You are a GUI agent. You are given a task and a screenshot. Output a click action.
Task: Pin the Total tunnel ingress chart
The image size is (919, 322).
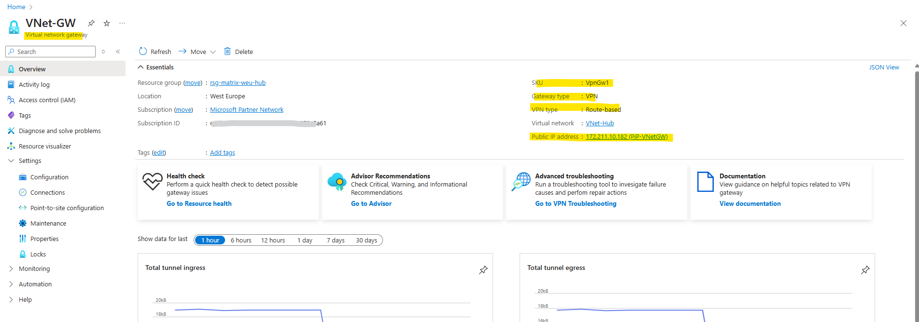pyautogui.click(x=483, y=270)
